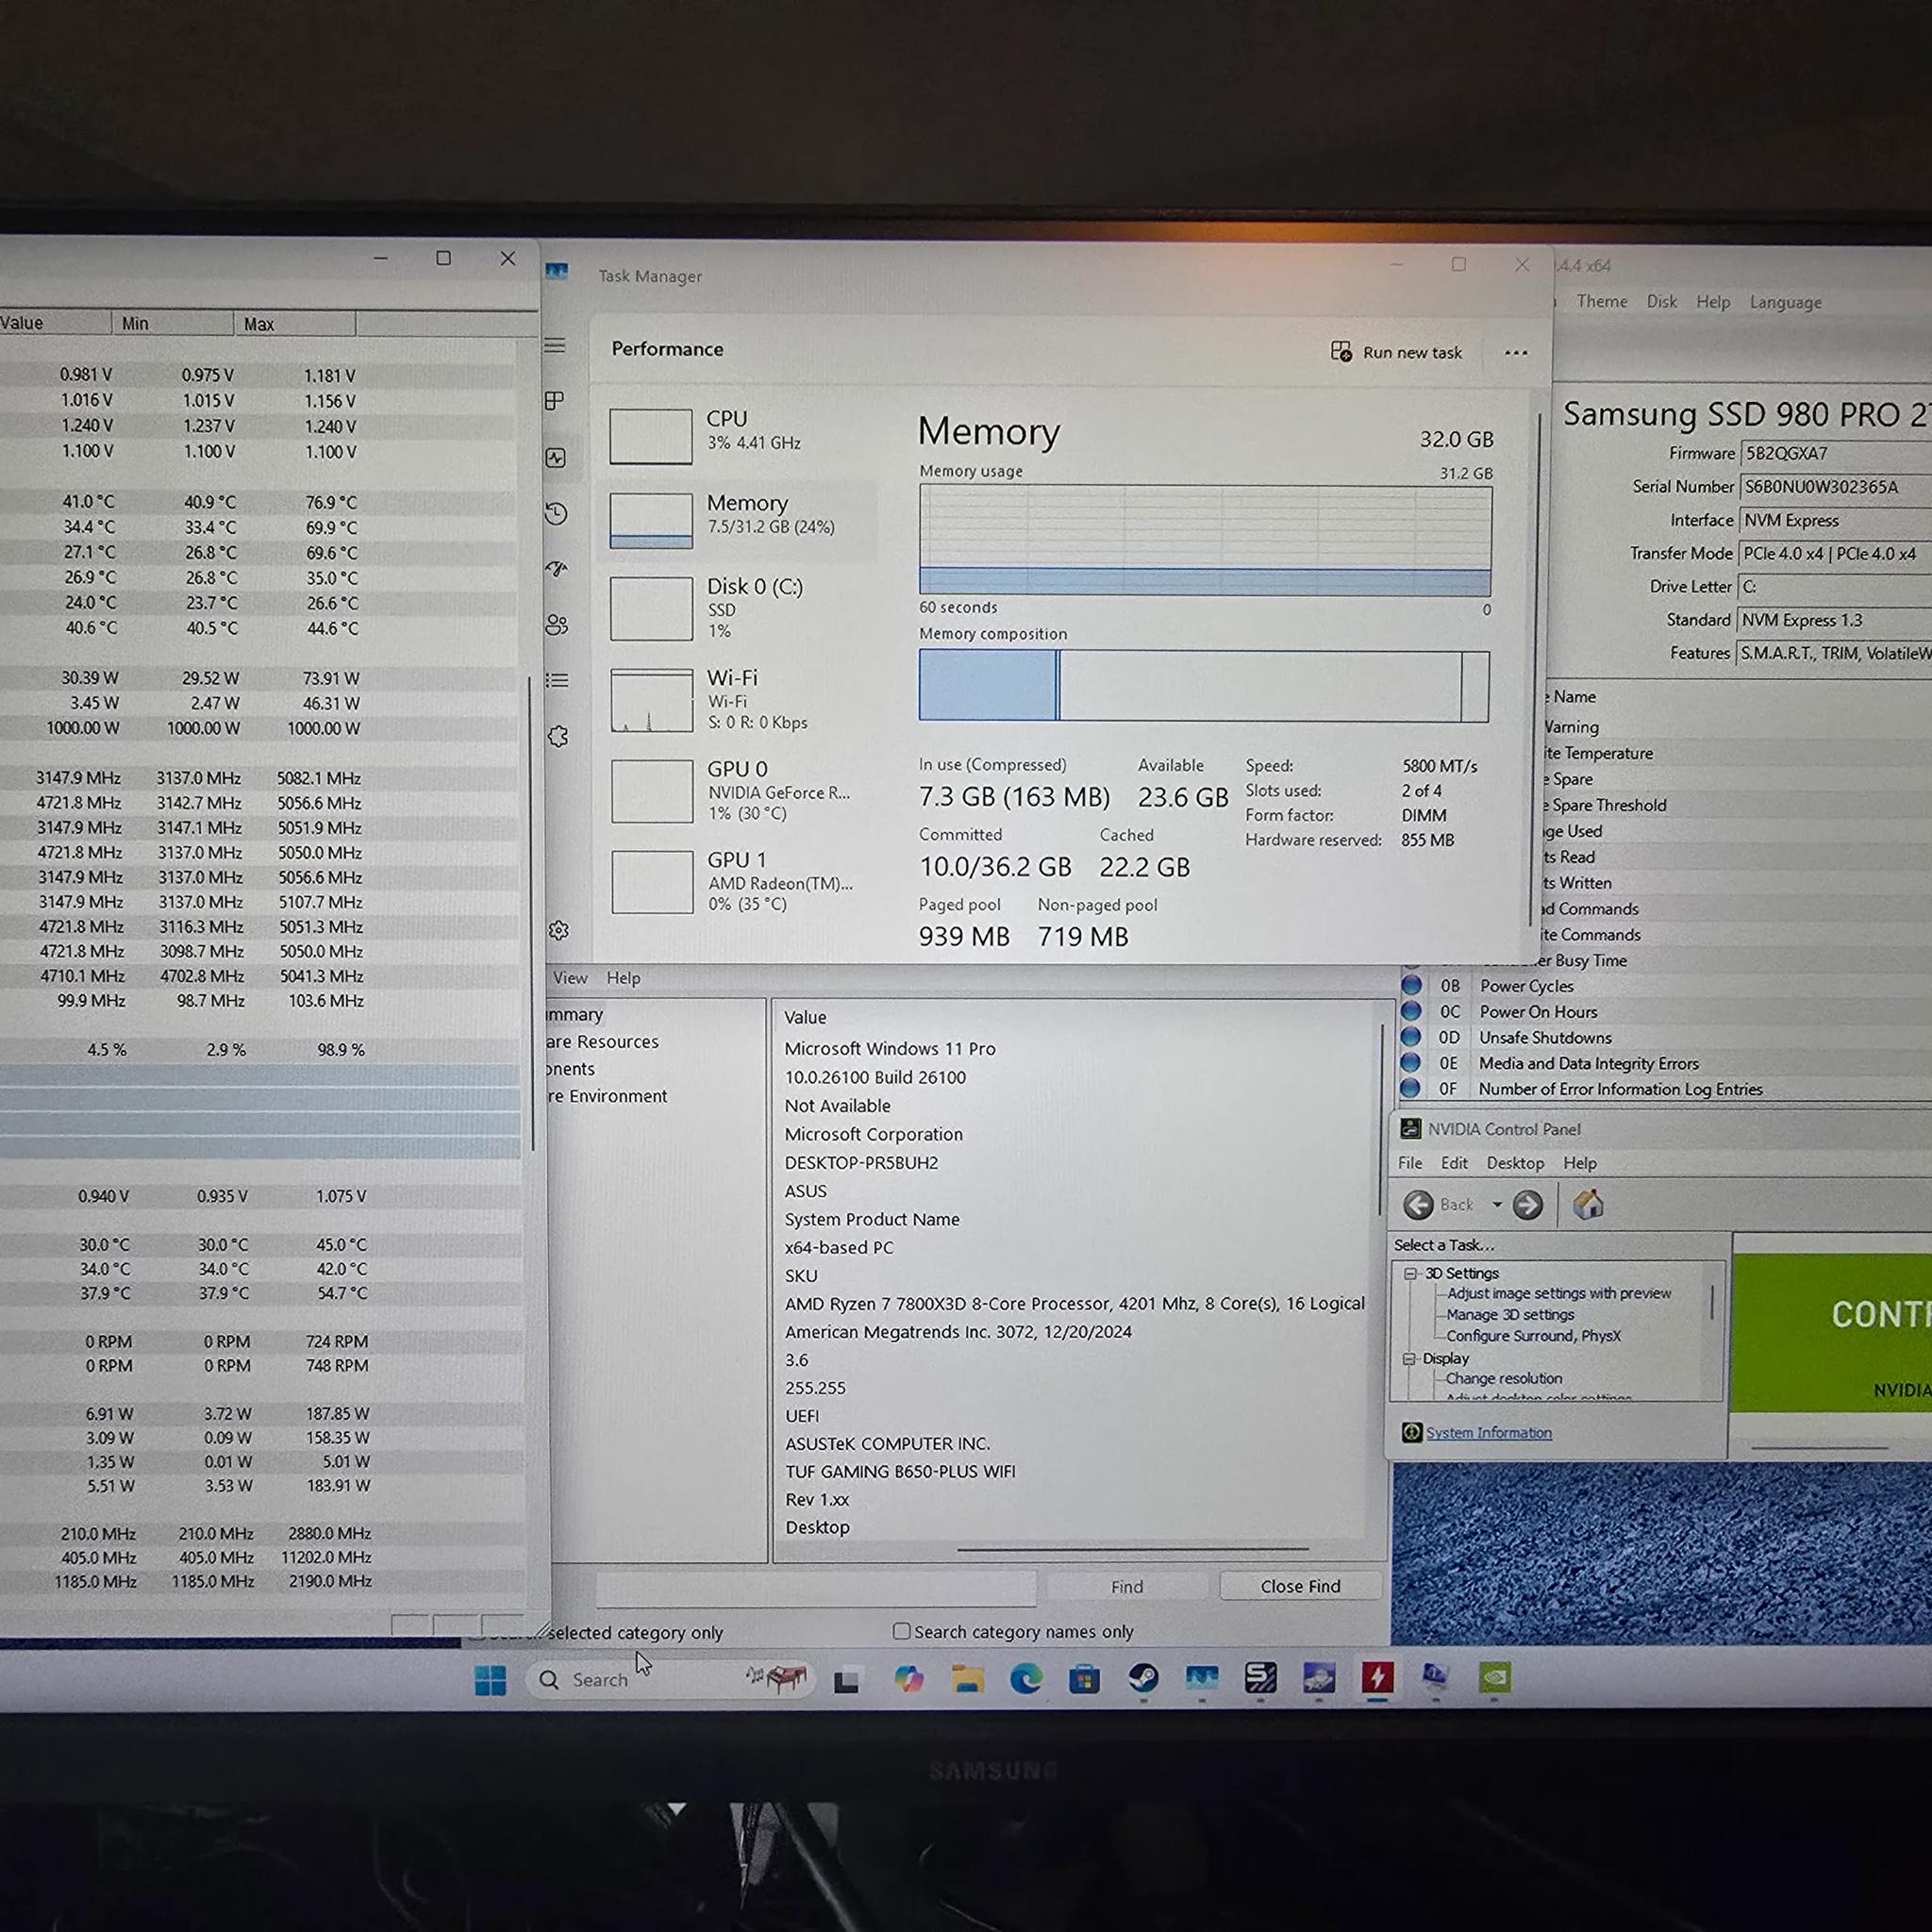The image size is (1932, 1932).
Task: Select Configure Surround, PhysX
Action: 1533,1335
